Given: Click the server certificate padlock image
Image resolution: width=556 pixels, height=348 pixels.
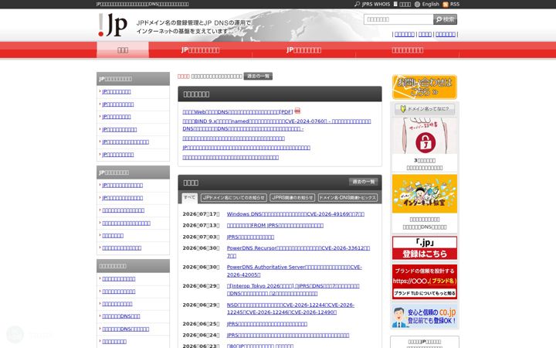Looking at the screenshot, I should 425,135.
